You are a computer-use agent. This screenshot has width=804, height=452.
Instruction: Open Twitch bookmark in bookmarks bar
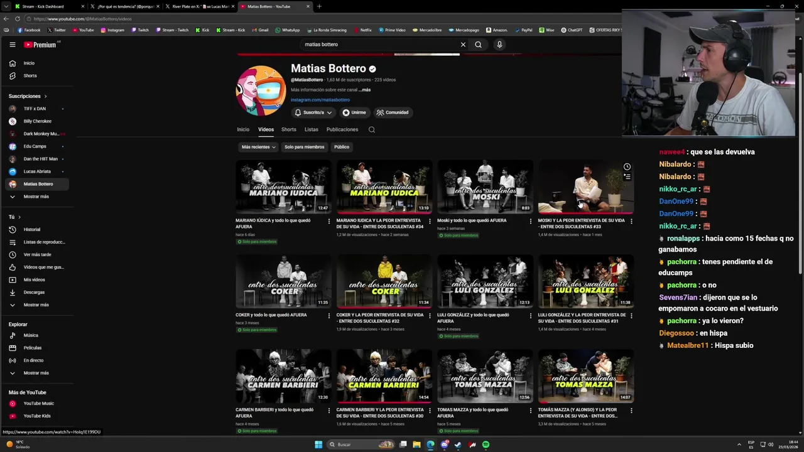pos(139,30)
